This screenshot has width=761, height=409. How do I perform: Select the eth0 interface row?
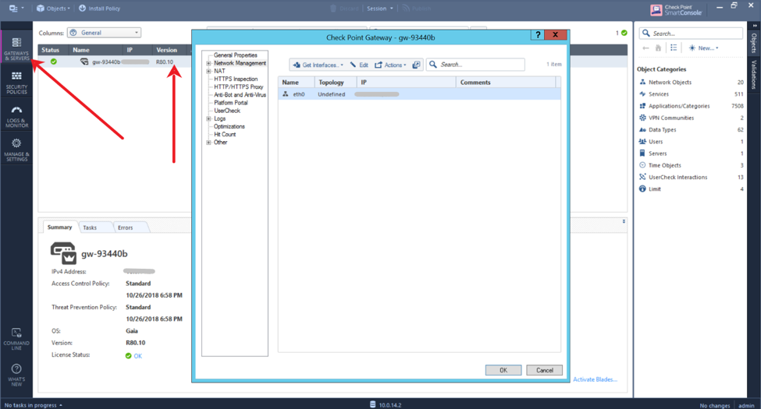pos(419,94)
